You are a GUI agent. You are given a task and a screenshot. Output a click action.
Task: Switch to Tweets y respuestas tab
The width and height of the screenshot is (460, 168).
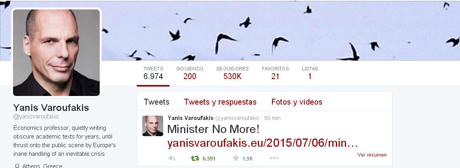point(220,102)
